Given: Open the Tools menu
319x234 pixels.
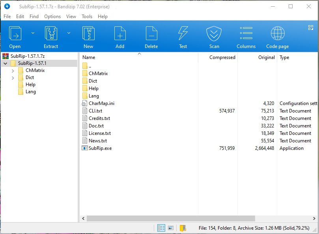Looking at the screenshot, I should 87,17.
